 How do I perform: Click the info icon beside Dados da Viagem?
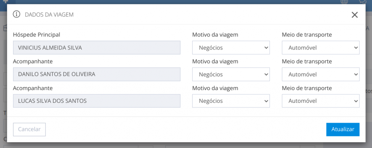tap(16, 14)
